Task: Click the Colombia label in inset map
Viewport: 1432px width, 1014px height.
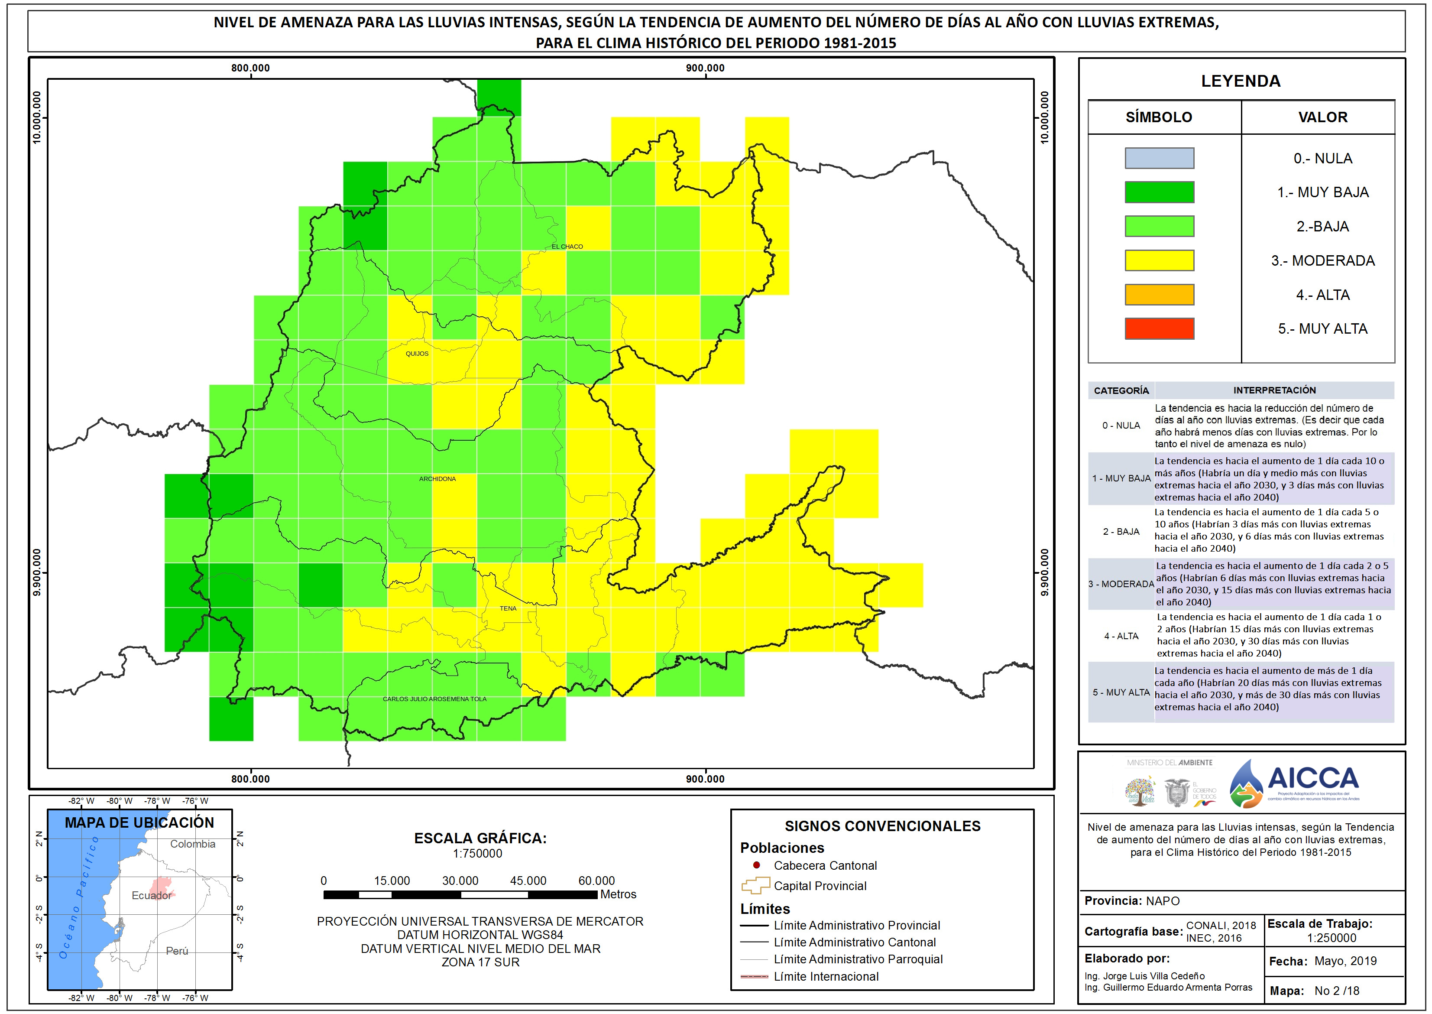Action: coord(192,844)
